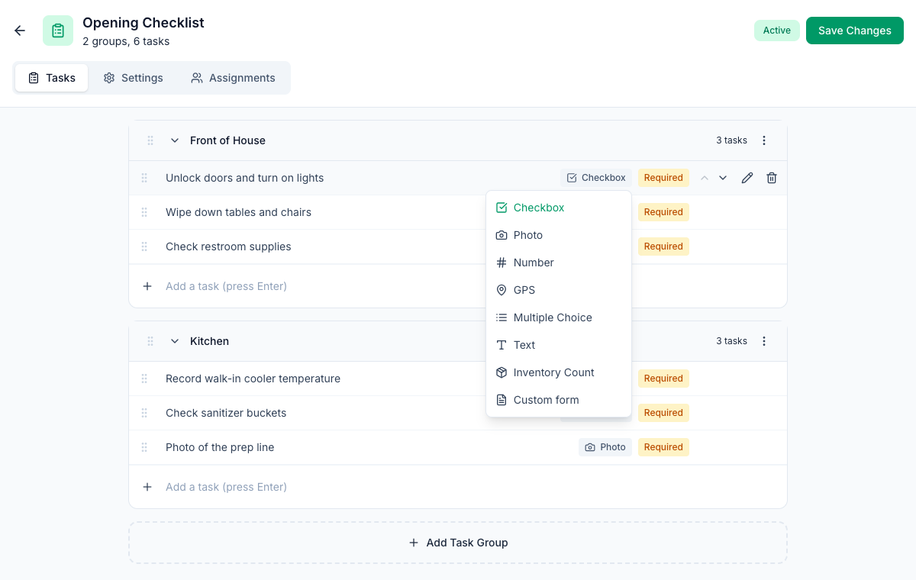Click the Front of House group name
The image size is (916, 580).
[227, 140]
